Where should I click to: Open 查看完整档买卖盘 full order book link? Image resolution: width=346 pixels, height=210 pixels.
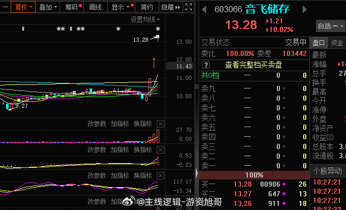pyautogui.click(x=253, y=65)
